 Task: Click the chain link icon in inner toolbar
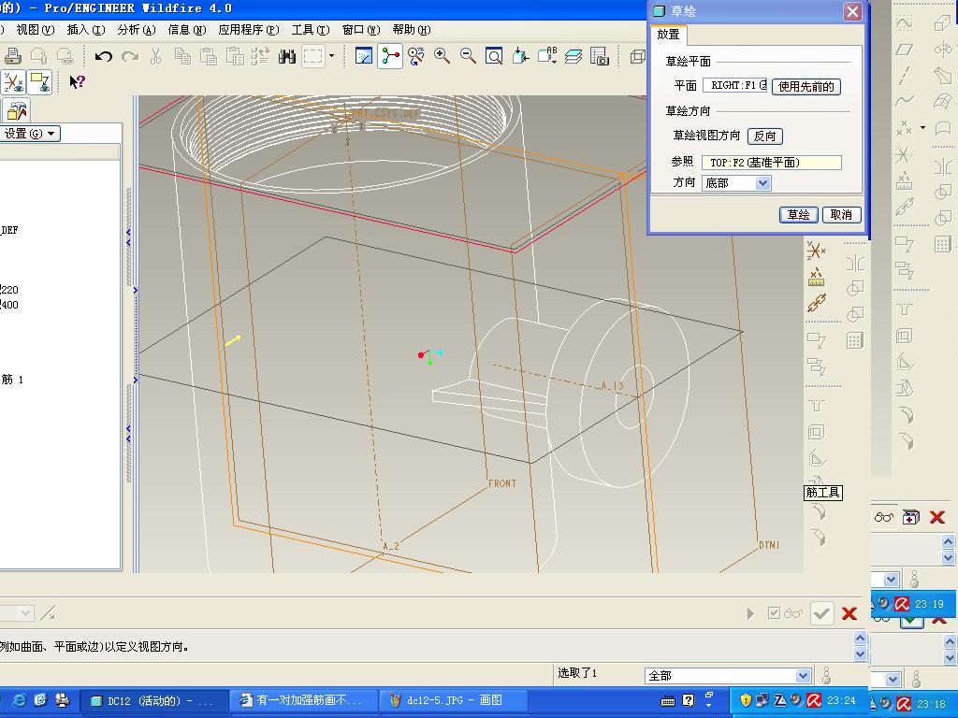[x=816, y=304]
